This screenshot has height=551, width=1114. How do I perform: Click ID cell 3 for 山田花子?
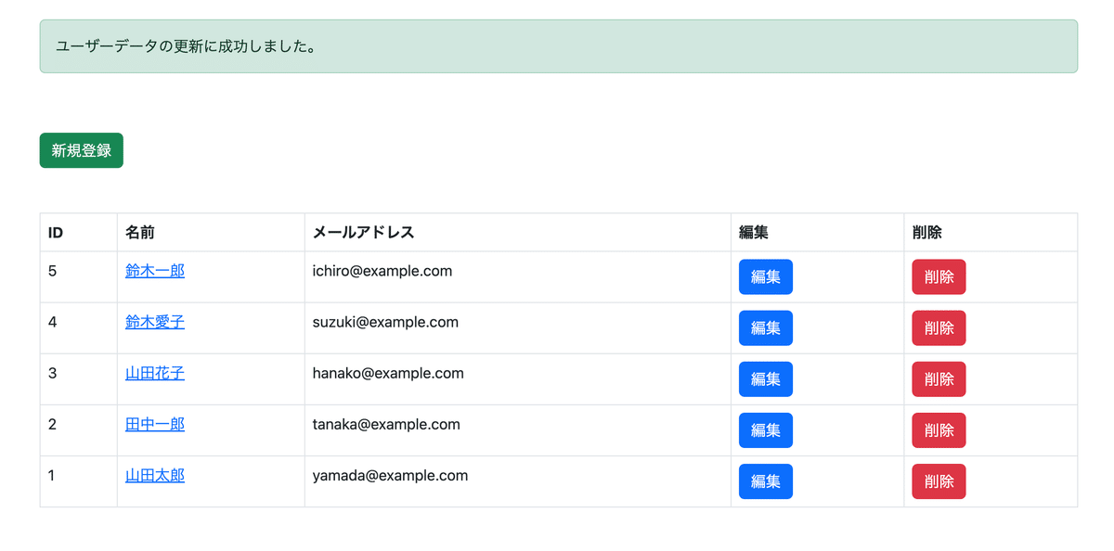click(79, 378)
